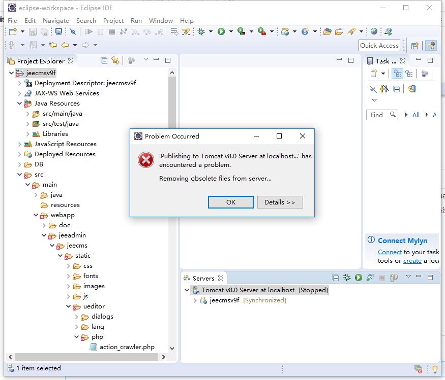Click Last Edit Location toolbar icon
Viewport: 445px width, 380px height.
[x=53, y=45]
